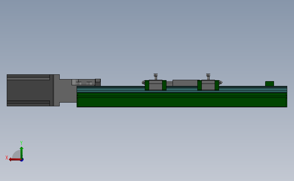The width and height of the screenshot is (294, 181).
Task: Select the grease nipple on left carriage
Action: [143, 83]
